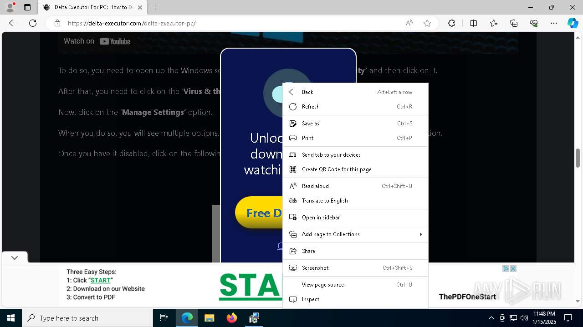
Task: Choose Read aloud context entry
Action: pyautogui.click(x=355, y=186)
